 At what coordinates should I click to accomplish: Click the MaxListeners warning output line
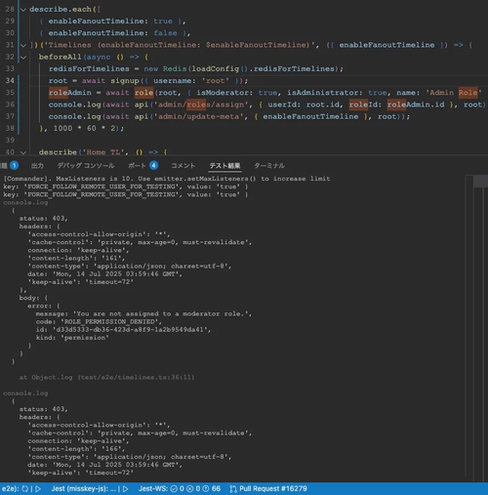pos(167,179)
